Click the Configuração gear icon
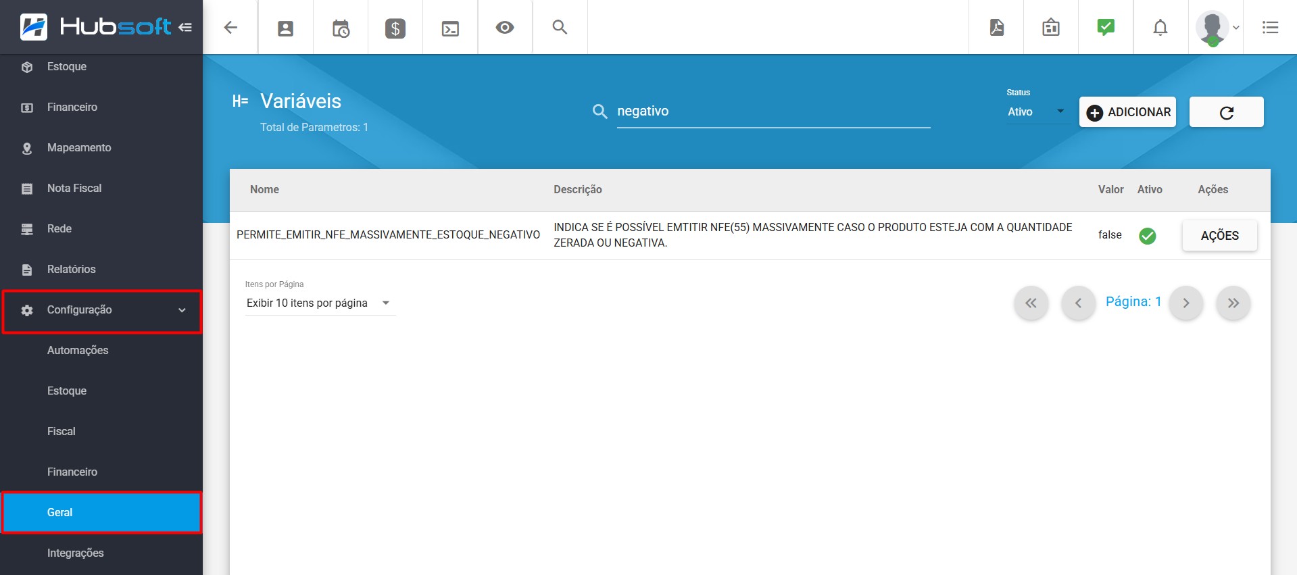 (x=27, y=310)
